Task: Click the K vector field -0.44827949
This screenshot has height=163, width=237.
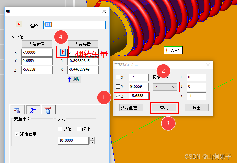Action: click(x=83, y=70)
